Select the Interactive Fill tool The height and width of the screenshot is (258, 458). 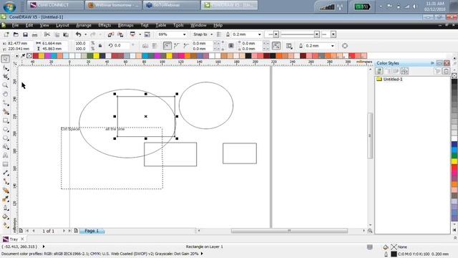(x=5, y=226)
